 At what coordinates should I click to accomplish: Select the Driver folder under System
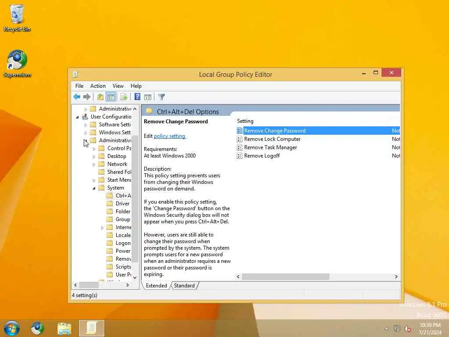(123, 204)
